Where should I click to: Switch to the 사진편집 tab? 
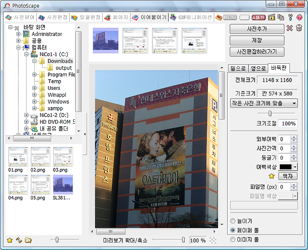coord(53,18)
